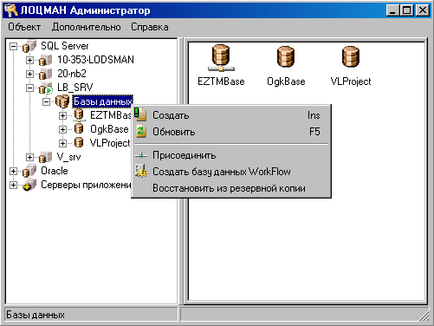Click the Создать icon in context menu

(140, 114)
